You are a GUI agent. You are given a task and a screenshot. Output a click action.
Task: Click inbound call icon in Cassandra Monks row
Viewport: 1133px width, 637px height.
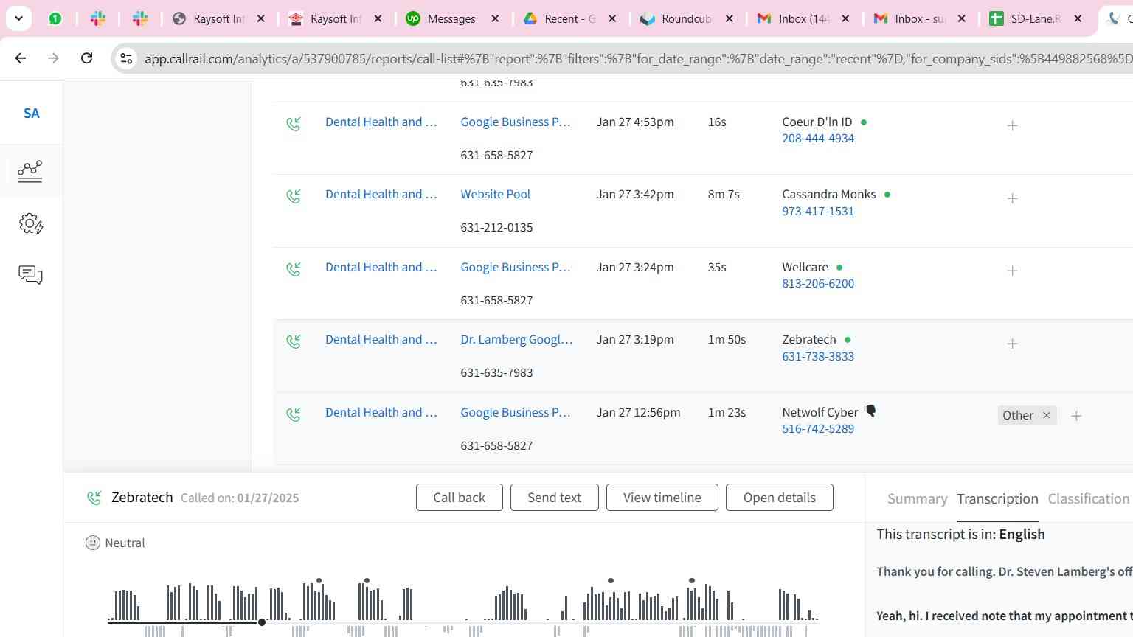[294, 196]
